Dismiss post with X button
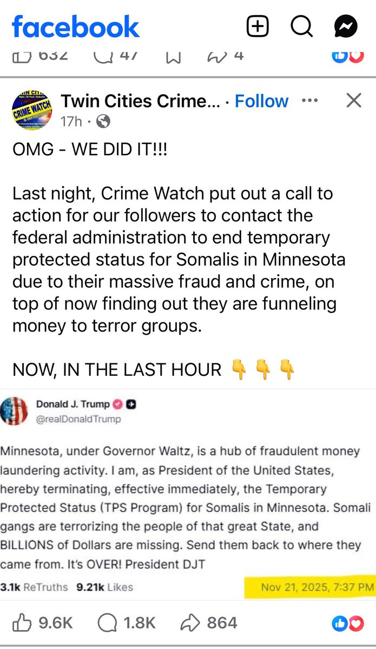376x649 pixels. click(353, 101)
